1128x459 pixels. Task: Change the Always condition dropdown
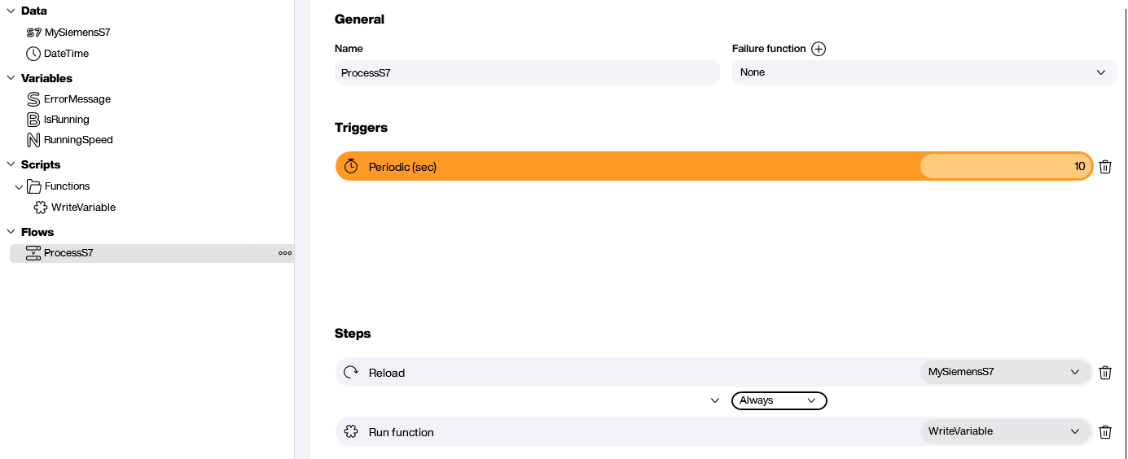pyautogui.click(x=779, y=400)
